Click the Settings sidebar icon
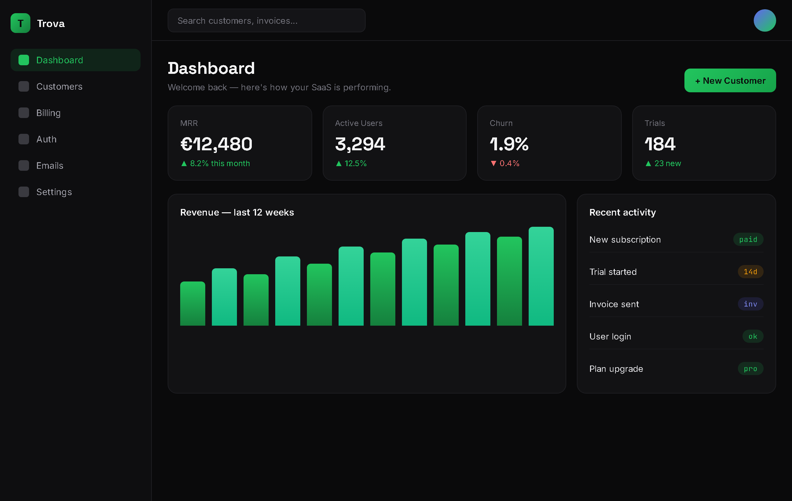This screenshot has width=792, height=501. (x=24, y=192)
